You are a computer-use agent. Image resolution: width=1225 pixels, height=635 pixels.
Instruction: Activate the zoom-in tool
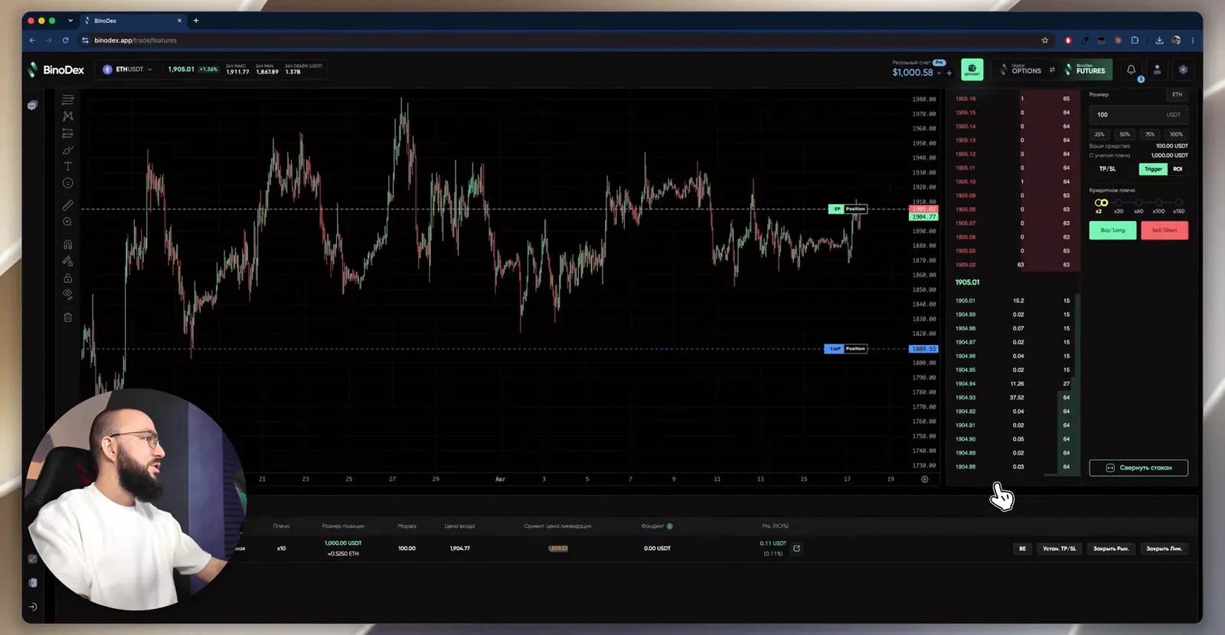pyautogui.click(x=68, y=222)
